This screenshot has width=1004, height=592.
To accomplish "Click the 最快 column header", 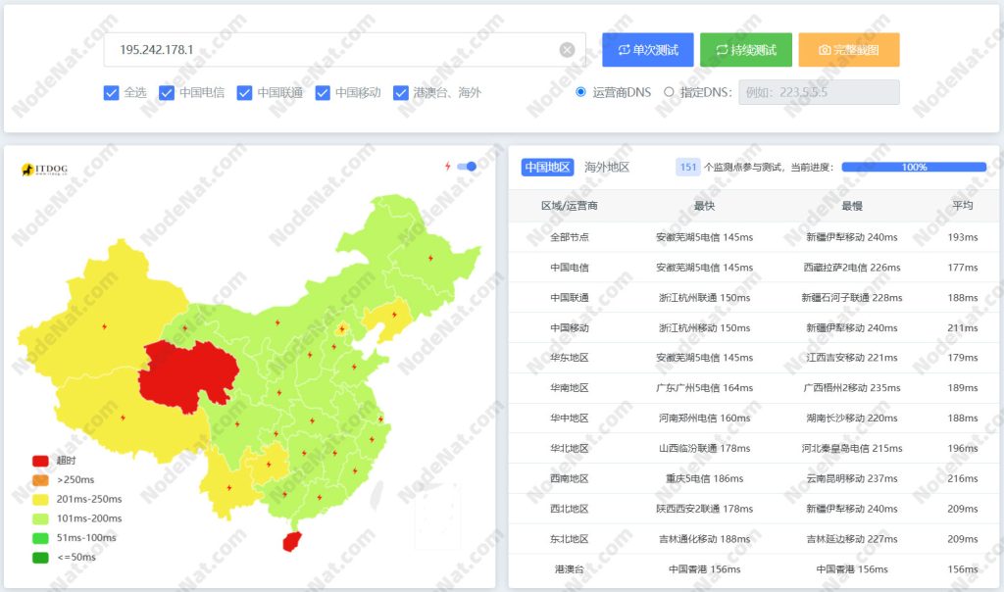I will point(704,206).
